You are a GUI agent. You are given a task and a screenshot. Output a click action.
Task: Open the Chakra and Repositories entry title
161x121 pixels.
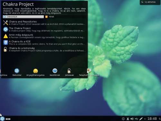point(23,22)
